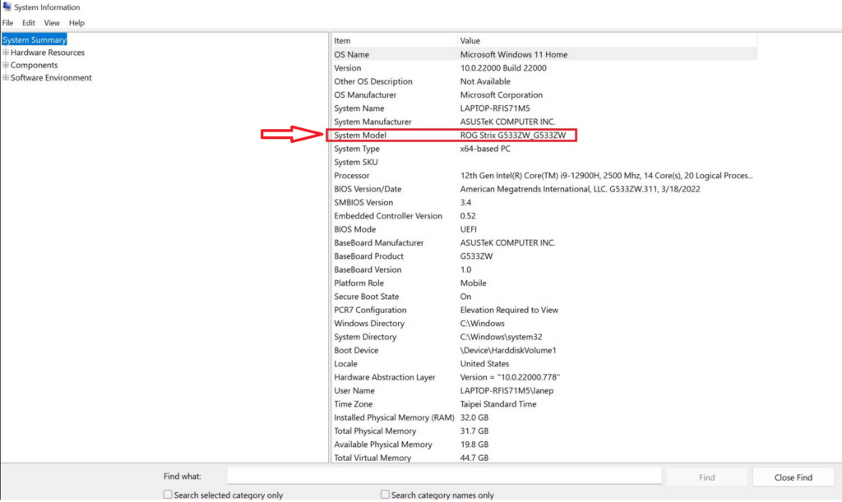Expand the Hardware Resources node
The image size is (842, 502).
pos(6,52)
